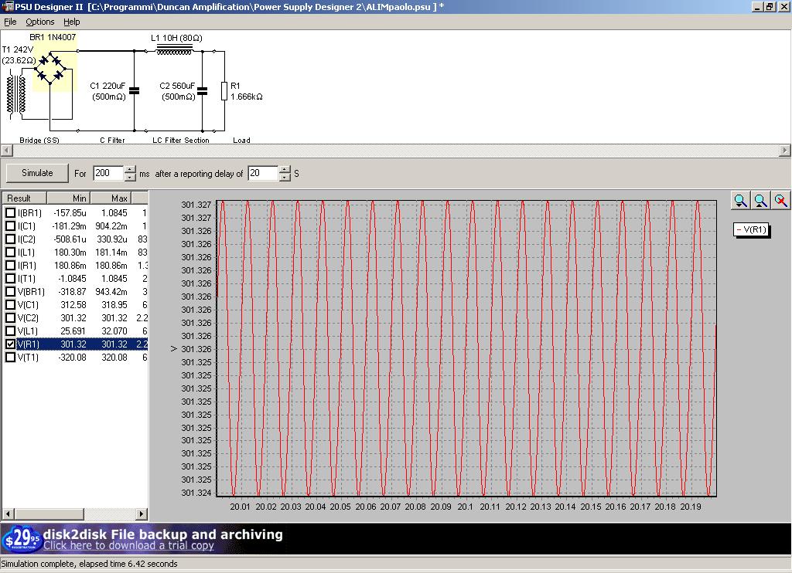Enable the I(L1) trace checkbox
Screen dimensions: 792x573
[x=10, y=253]
